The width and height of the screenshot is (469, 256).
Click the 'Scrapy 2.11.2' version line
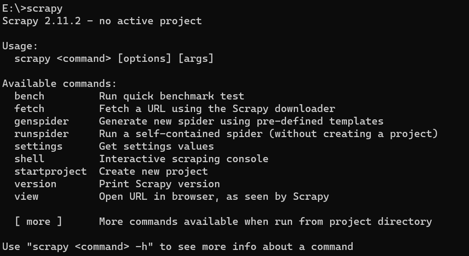(x=102, y=21)
